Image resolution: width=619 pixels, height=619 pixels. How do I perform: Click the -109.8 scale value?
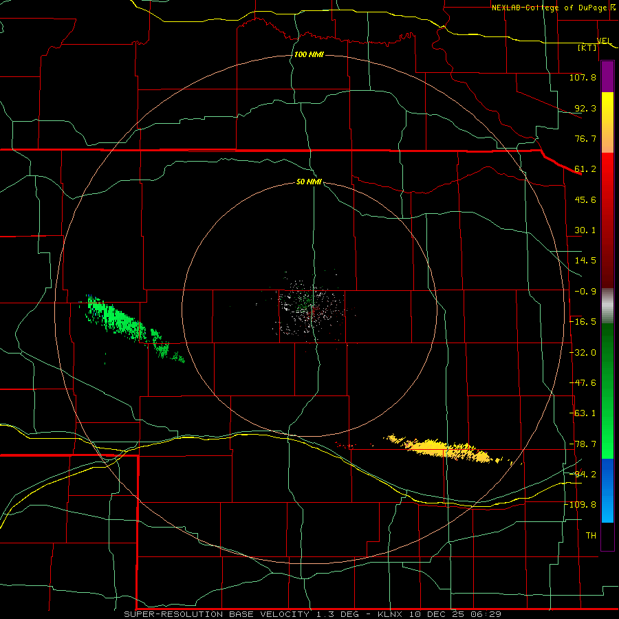[x=580, y=505]
